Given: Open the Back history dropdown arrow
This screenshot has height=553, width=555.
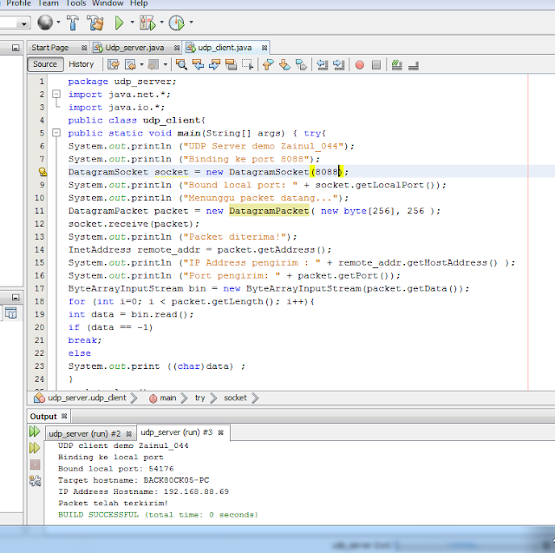Looking at the screenshot, I should [141, 64].
